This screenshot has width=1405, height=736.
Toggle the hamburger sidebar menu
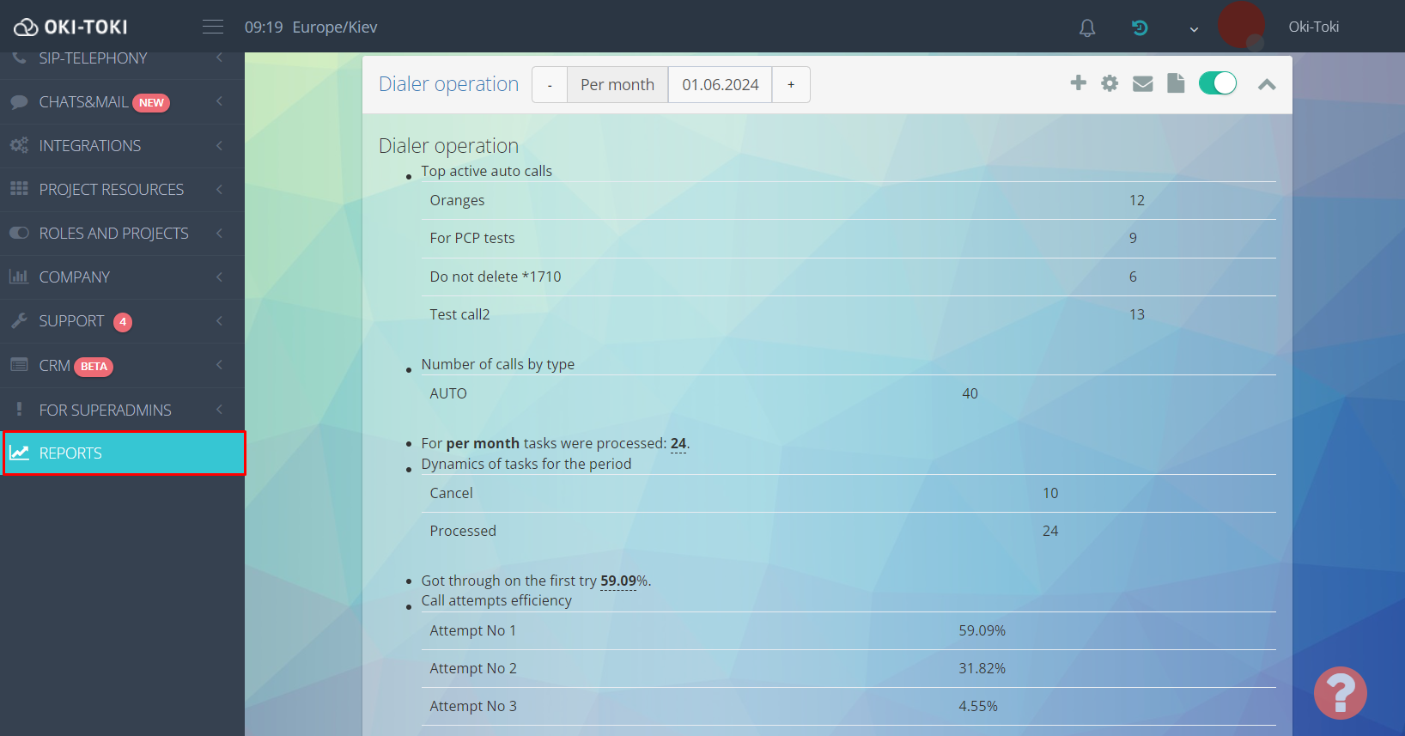coord(213,27)
